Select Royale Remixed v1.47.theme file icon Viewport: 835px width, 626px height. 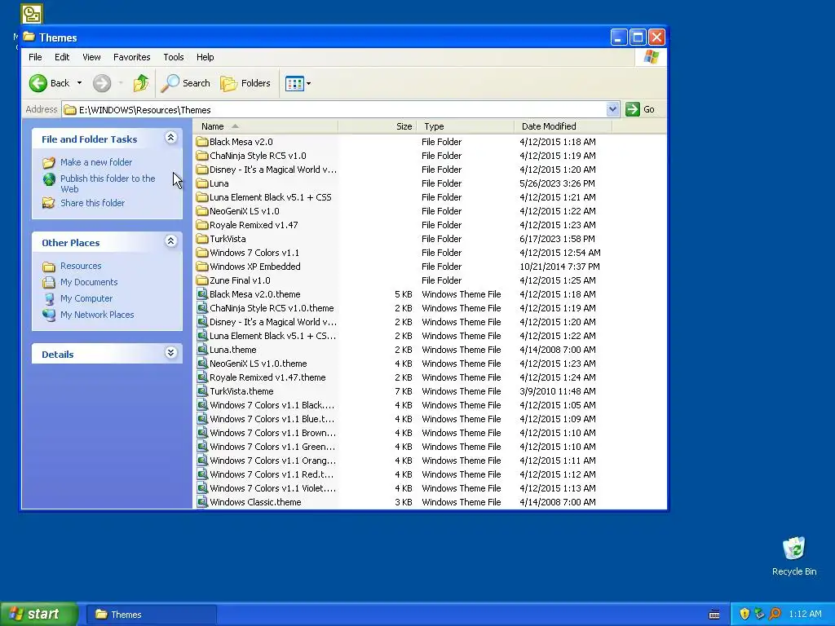coord(202,377)
